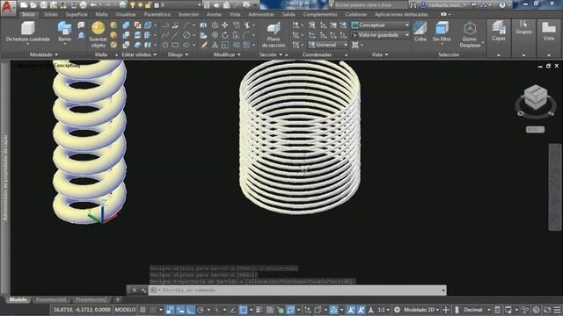Screen dimensions: 563x316
Task: Toggle polar tracking in status bar
Action: click(201, 310)
